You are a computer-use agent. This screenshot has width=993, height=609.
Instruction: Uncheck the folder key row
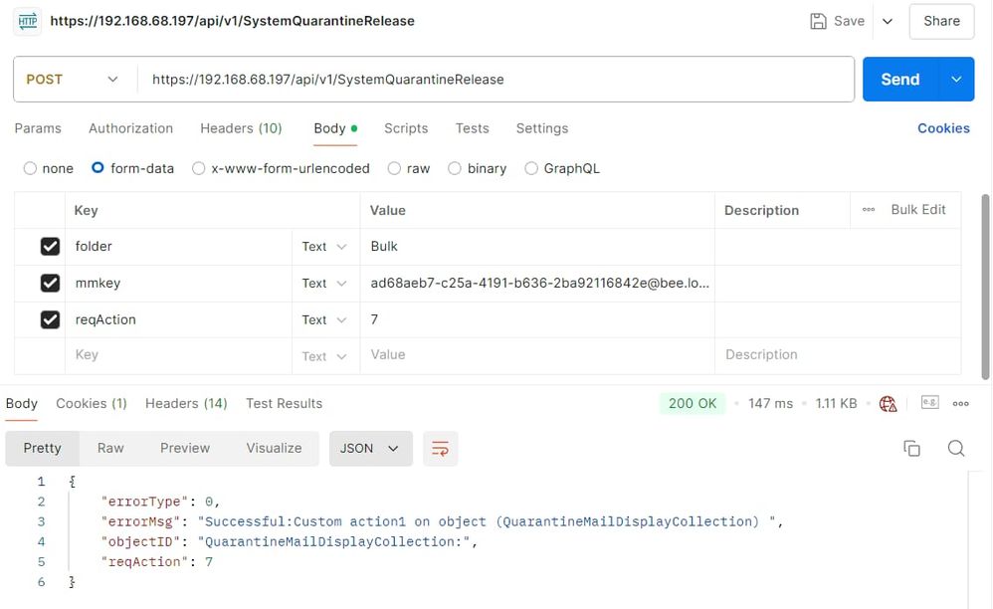click(50, 247)
